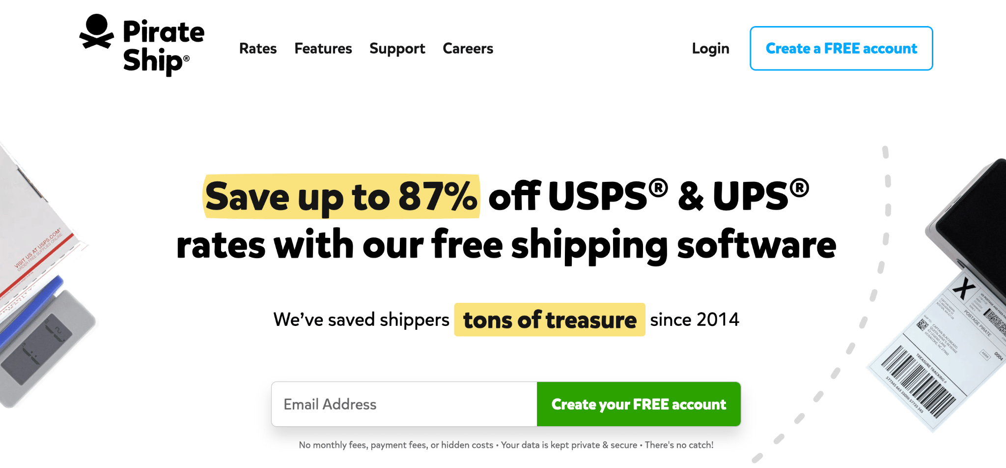Viewport: 1006px width, 468px height.
Task: Click the Login link
Action: tap(710, 48)
